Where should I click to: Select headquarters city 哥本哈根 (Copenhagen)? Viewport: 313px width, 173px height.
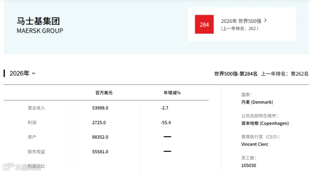(265, 123)
